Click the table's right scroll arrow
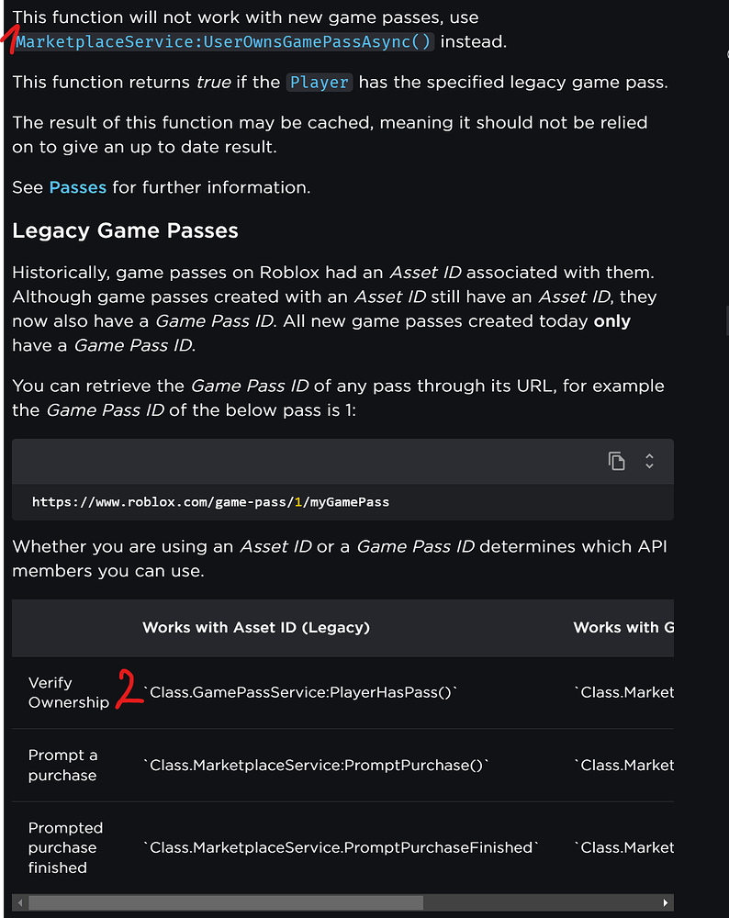 coord(665,902)
